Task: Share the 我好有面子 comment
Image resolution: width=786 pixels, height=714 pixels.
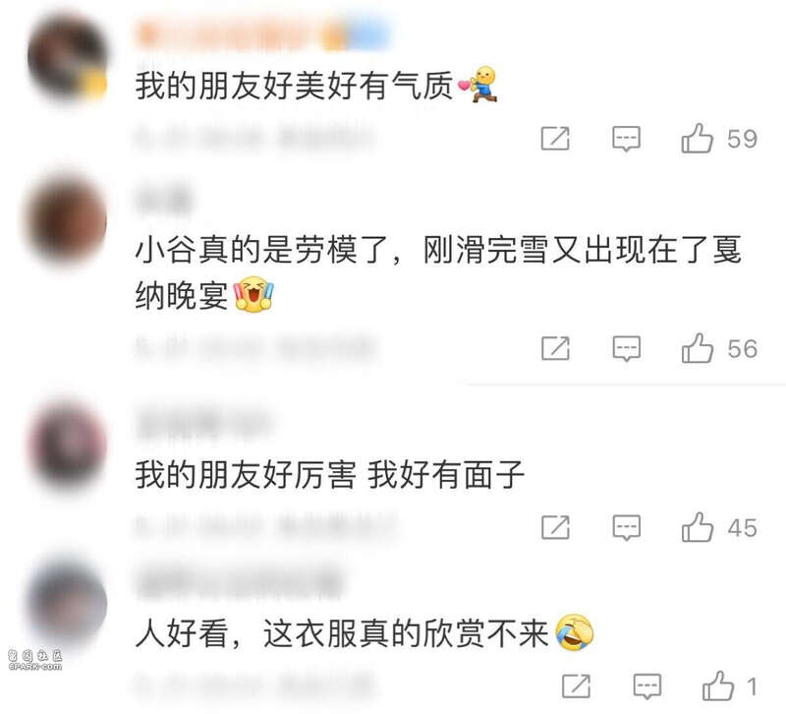Action: pos(555,527)
